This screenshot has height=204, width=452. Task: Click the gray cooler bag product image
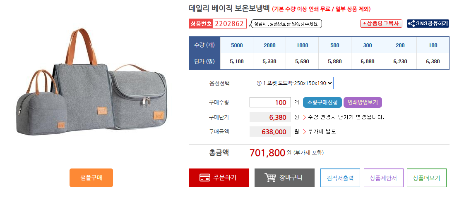point(91,82)
